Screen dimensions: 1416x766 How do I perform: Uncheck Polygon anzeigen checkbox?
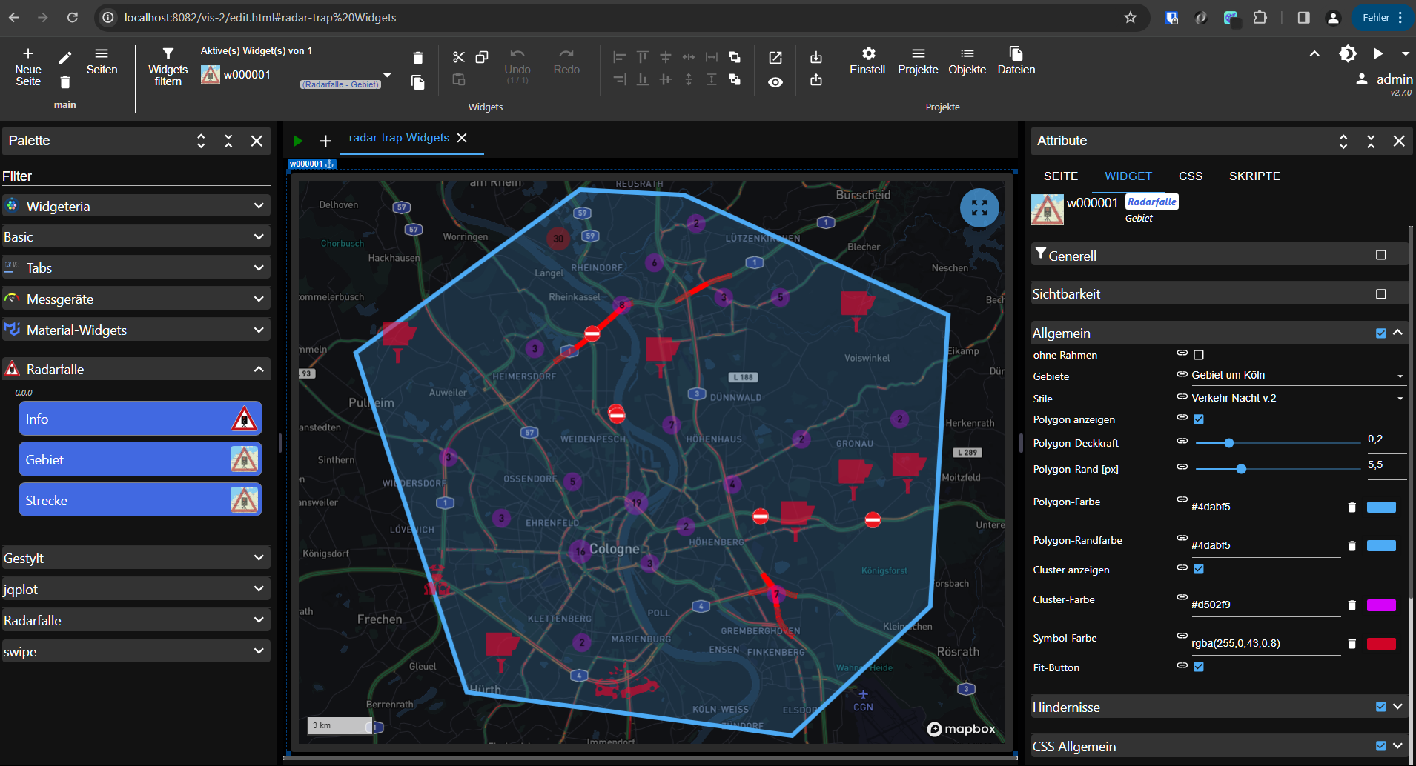[x=1199, y=419]
